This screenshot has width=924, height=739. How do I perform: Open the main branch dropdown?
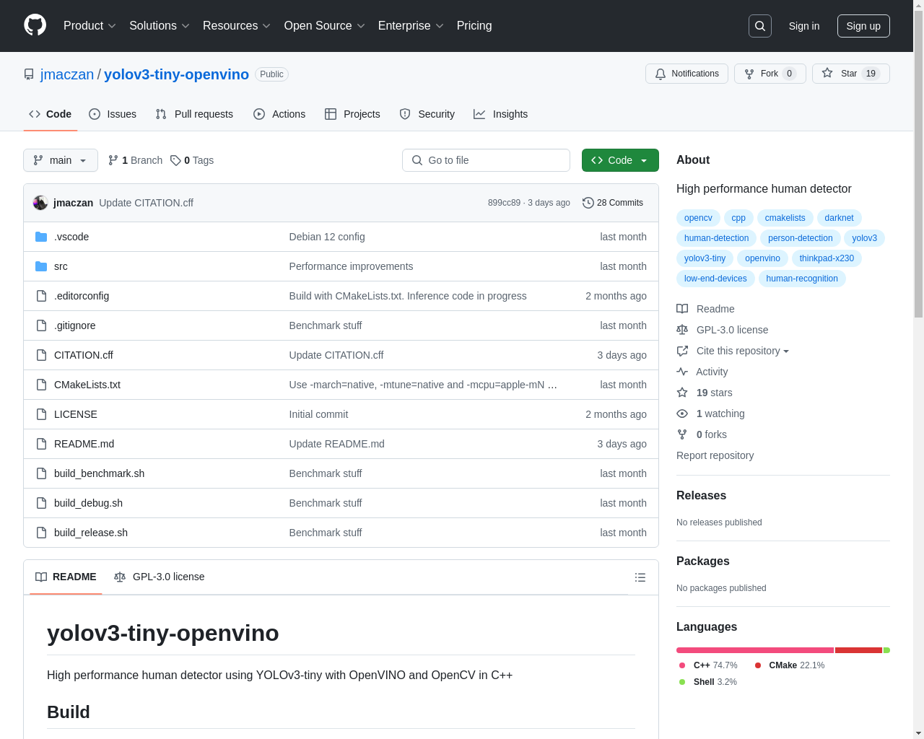[61, 160]
